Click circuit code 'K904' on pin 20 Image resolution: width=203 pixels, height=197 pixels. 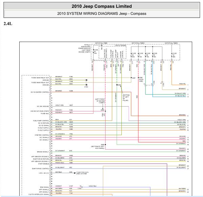[71, 122]
